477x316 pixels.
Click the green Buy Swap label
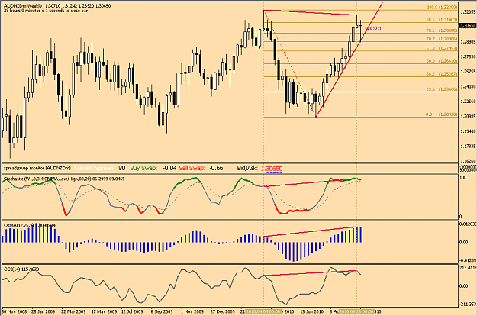pos(143,168)
